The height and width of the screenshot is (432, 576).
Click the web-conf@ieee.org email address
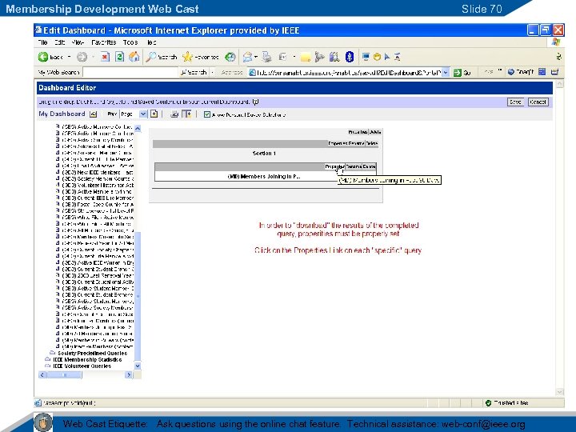tap(483, 424)
